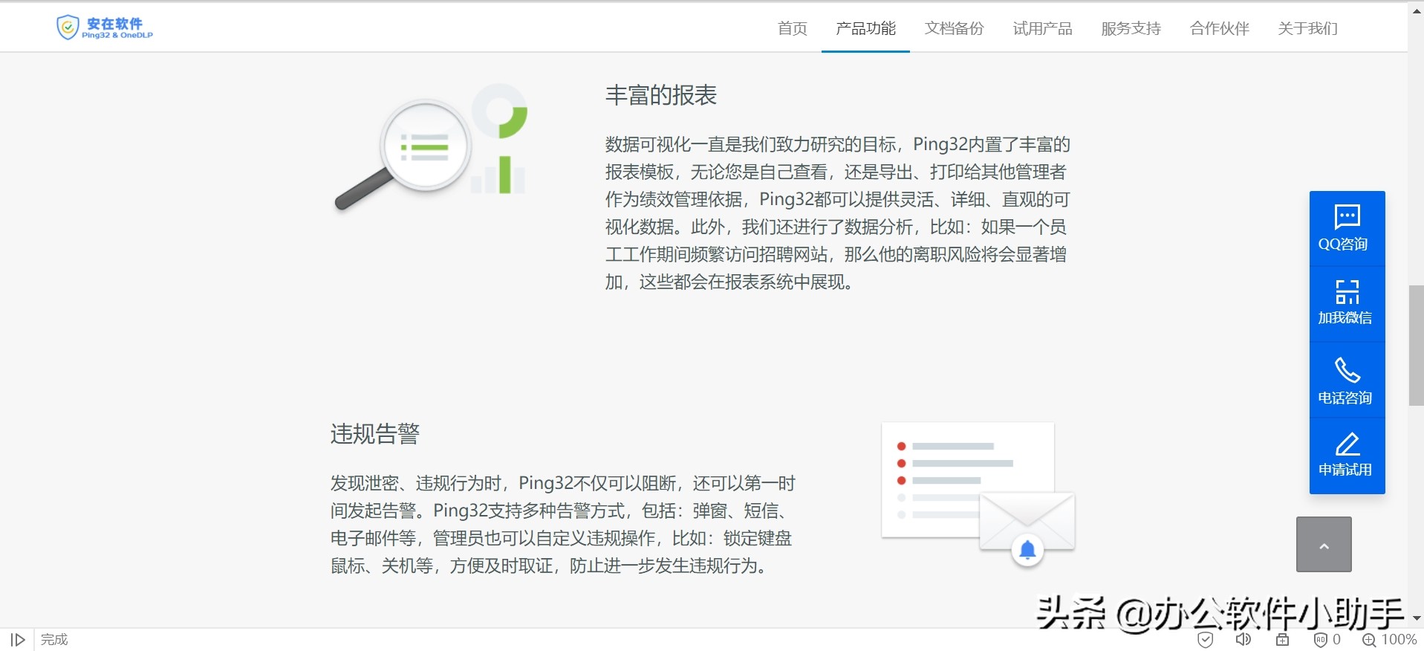
Task: Click the scrollbar up arrow
Action: tap(1416, 11)
